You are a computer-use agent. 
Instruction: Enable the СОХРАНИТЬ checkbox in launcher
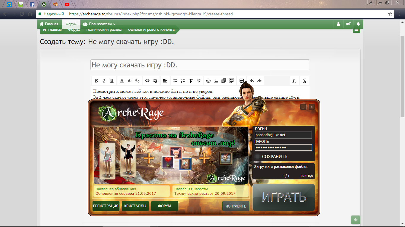pos(258,157)
